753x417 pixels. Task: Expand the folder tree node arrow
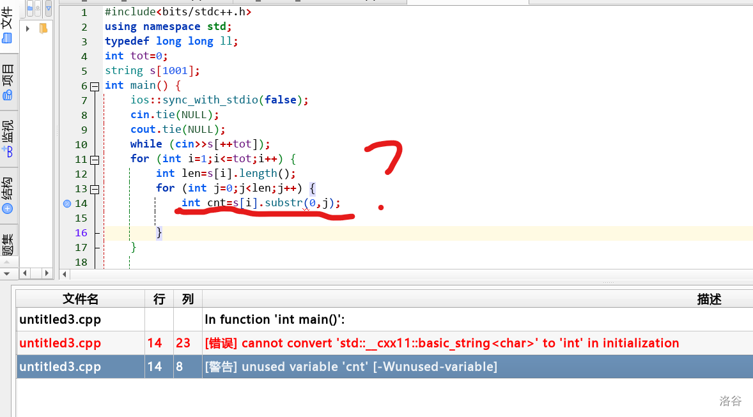(x=27, y=28)
